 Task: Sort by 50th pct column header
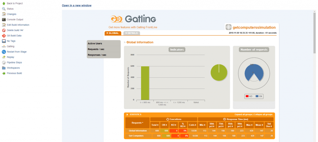(x=211, y=125)
